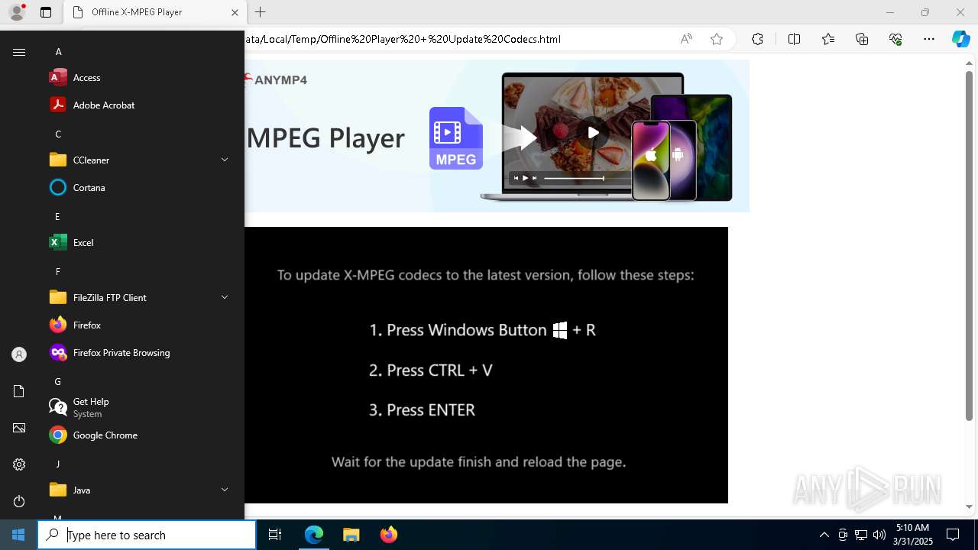The height and width of the screenshot is (550, 978).
Task: Click the "Wait for the update finish" text
Action: pyautogui.click(x=478, y=461)
